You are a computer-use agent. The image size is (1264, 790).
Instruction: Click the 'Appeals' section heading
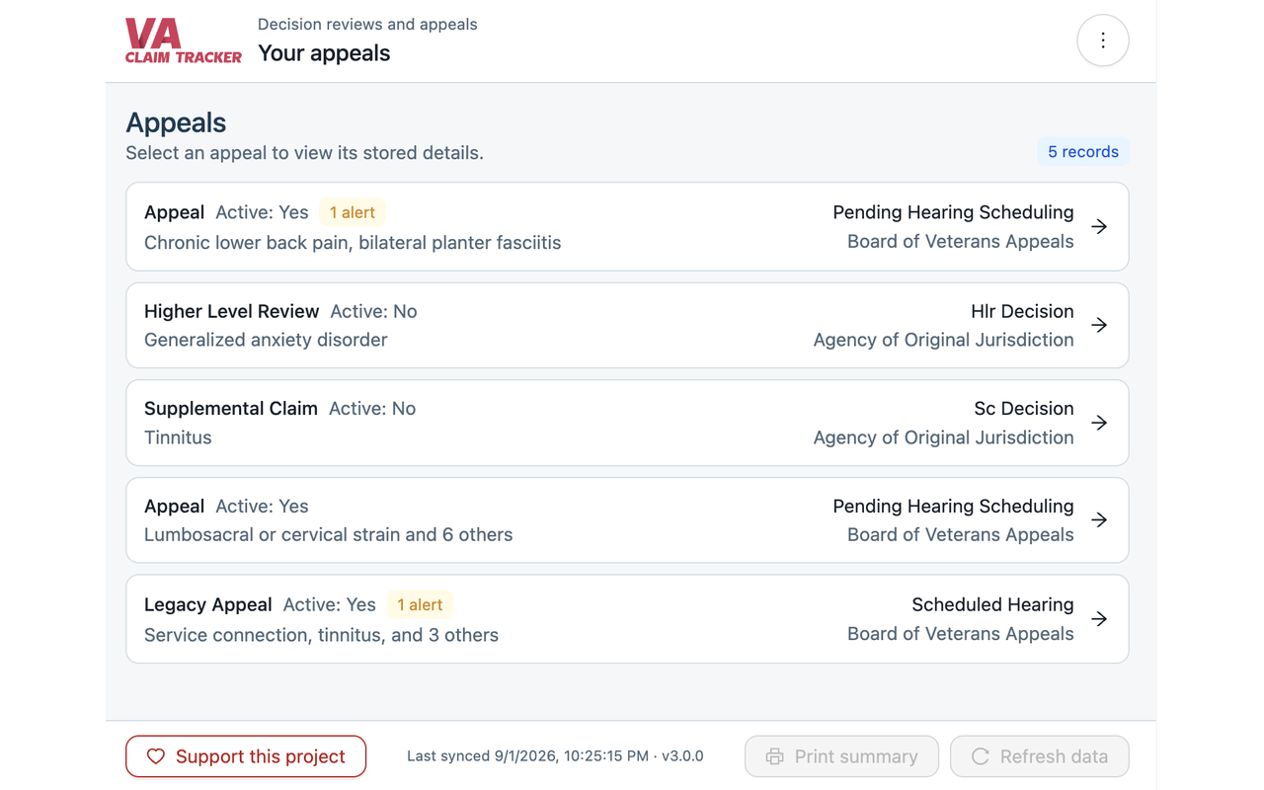click(x=176, y=122)
